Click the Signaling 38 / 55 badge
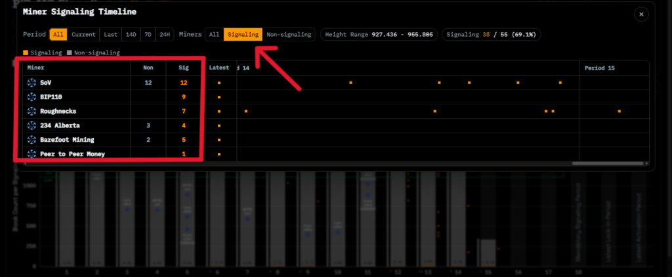The image size is (672, 277). pos(491,34)
